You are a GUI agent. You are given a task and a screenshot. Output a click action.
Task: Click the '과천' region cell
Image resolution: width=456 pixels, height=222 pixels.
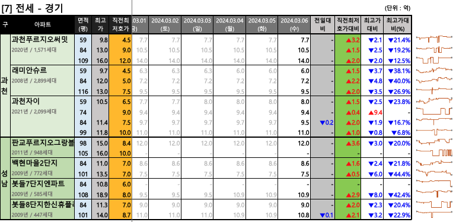click(5, 85)
